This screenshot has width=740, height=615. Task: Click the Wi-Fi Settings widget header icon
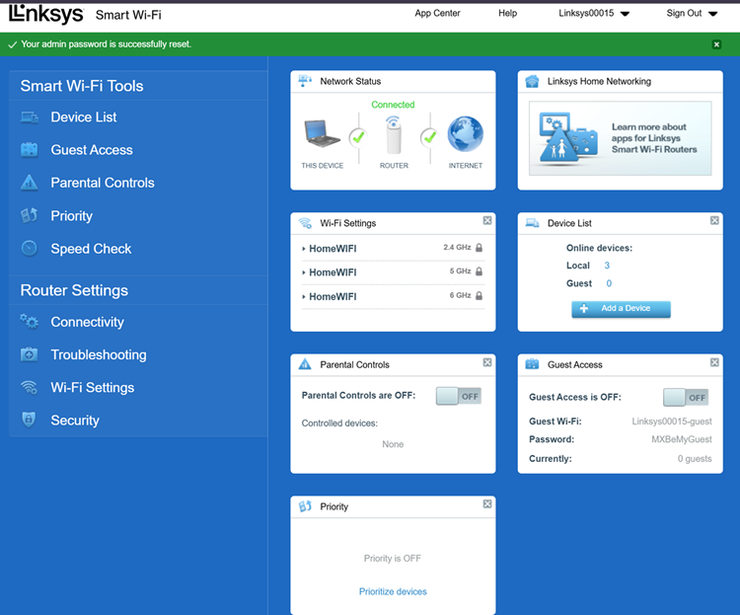(305, 223)
